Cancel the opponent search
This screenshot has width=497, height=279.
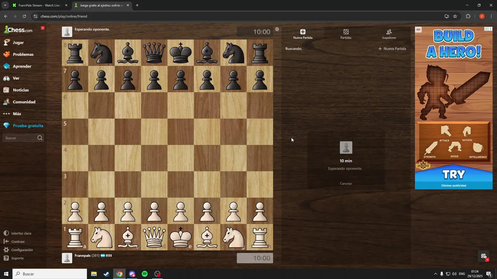tap(346, 184)
